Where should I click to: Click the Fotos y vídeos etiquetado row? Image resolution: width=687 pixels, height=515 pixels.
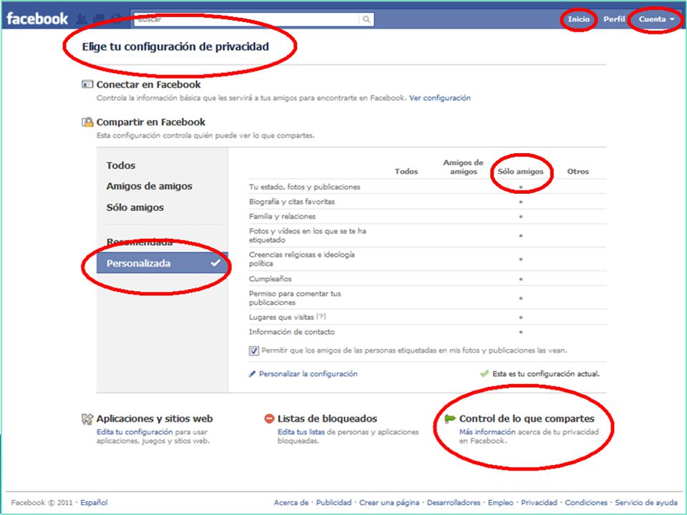[x=428, y=235]
